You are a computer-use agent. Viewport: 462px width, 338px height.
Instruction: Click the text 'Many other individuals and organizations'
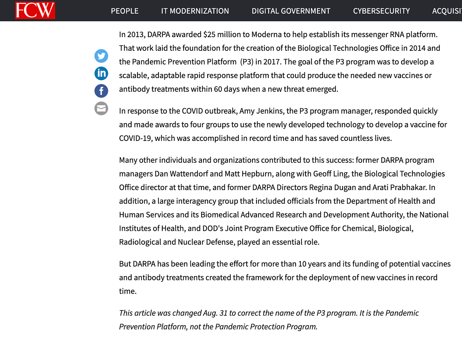189,160
